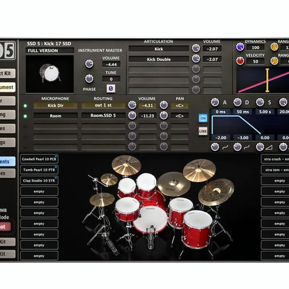This screenshot has width=289, height=289.
Task: Adjust the Kick Double articulation volume knob
Action: (x=196, y=59)
